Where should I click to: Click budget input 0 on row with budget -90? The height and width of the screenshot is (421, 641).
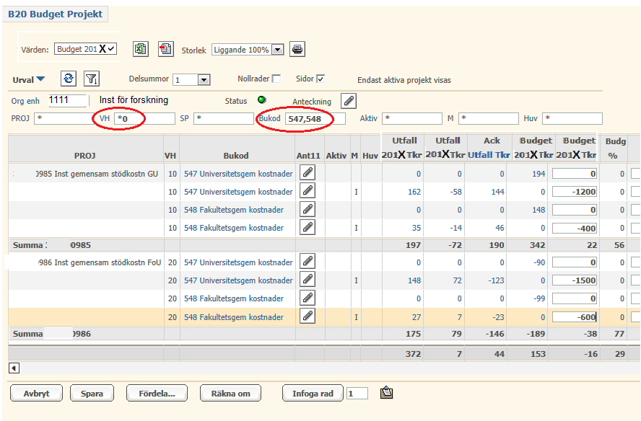(575, 262)
